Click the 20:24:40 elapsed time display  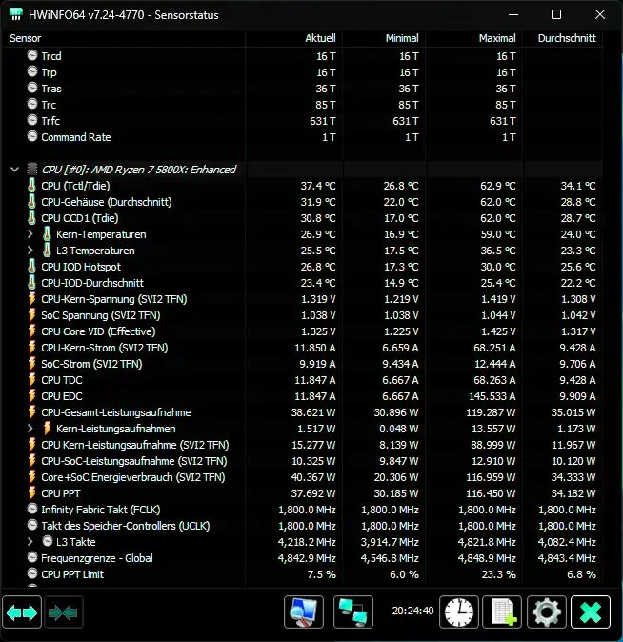click(412, 611)
